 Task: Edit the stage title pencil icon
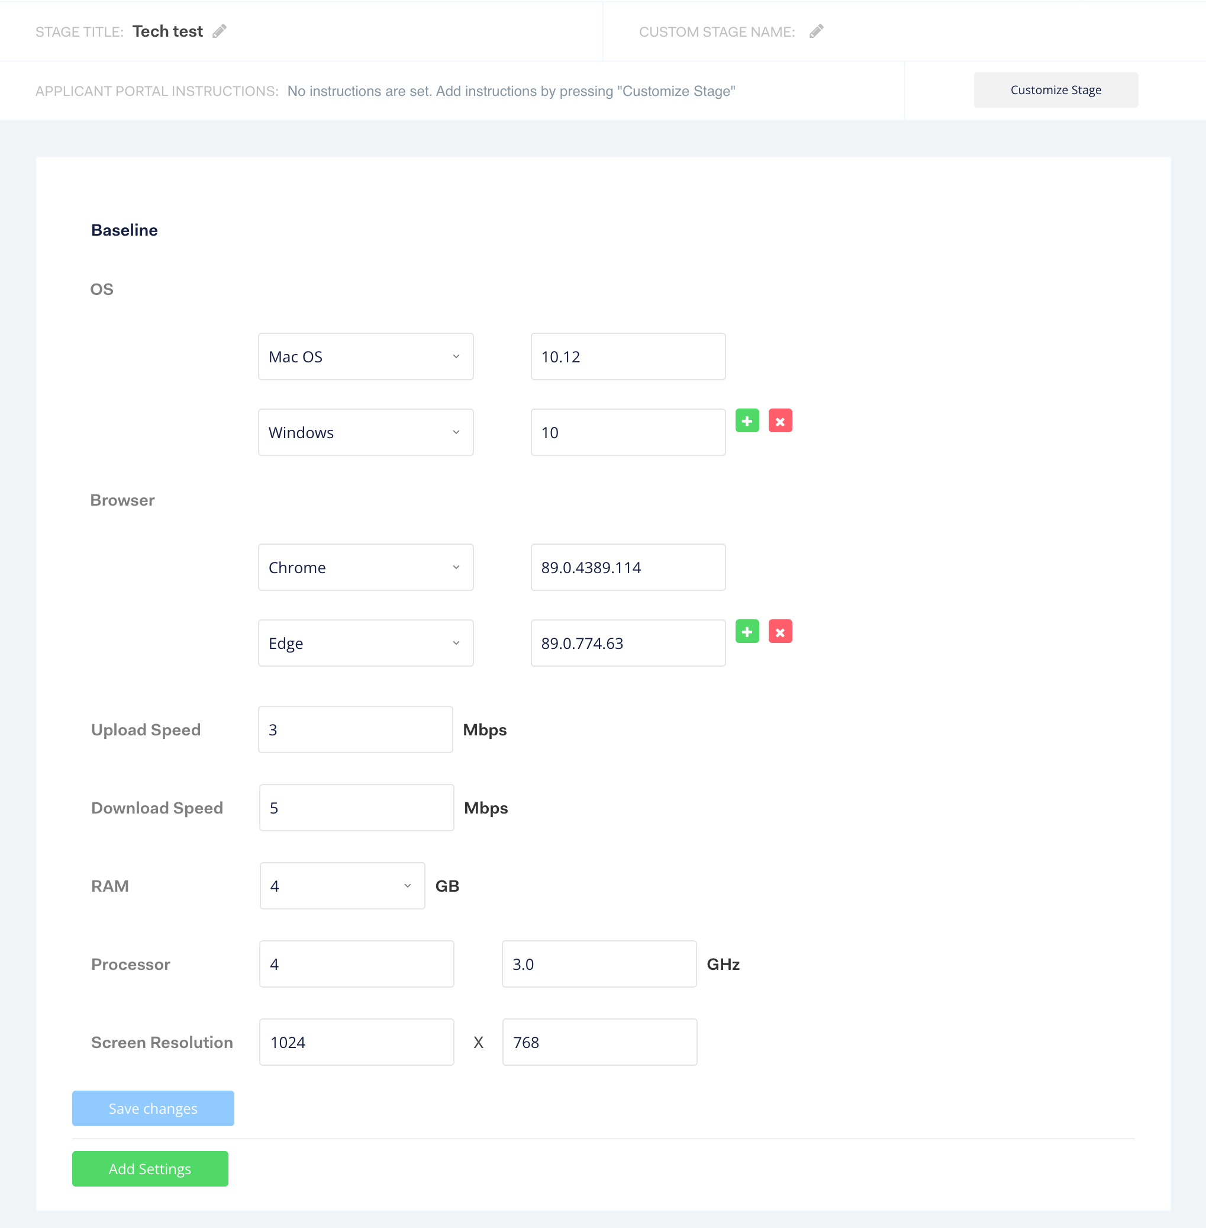coord(219,31)
